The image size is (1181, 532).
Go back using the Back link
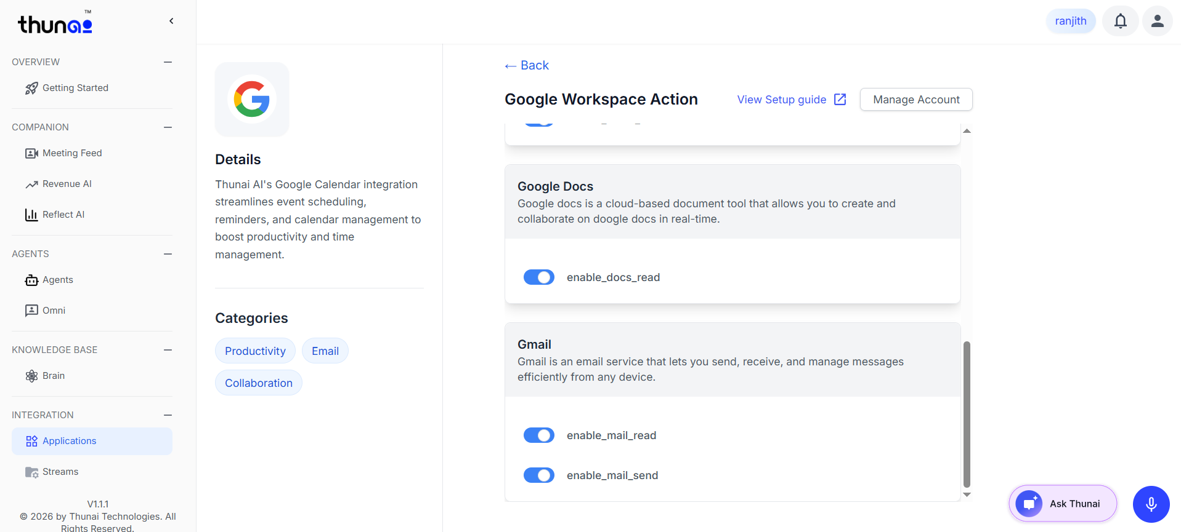coord(527,65)
